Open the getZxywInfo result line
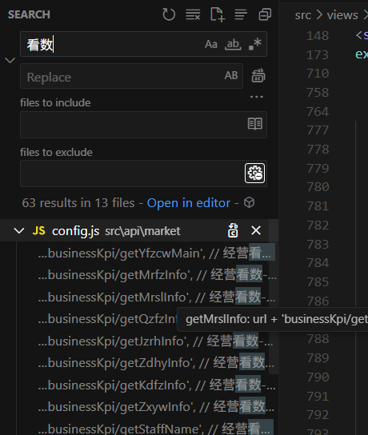 point(156,407)
